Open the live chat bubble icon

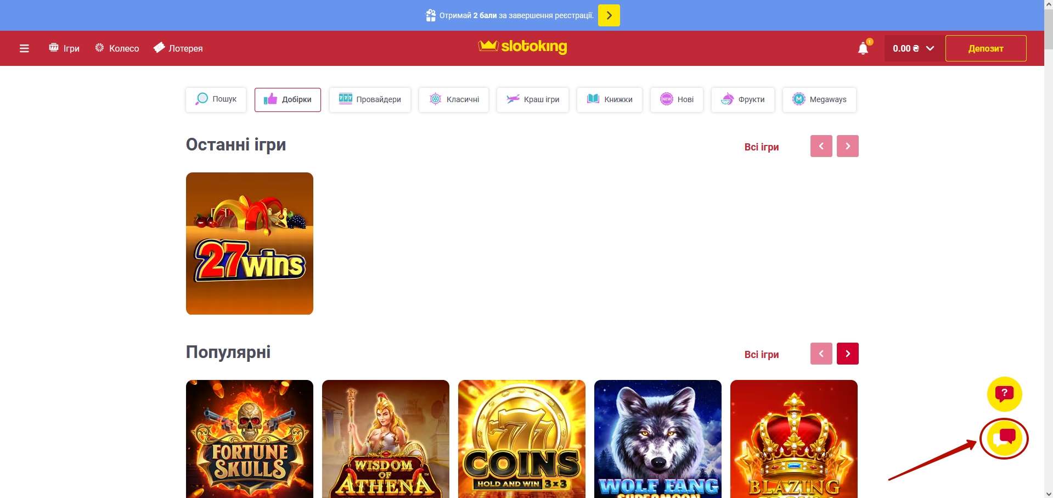click(x=1004, y=438)
